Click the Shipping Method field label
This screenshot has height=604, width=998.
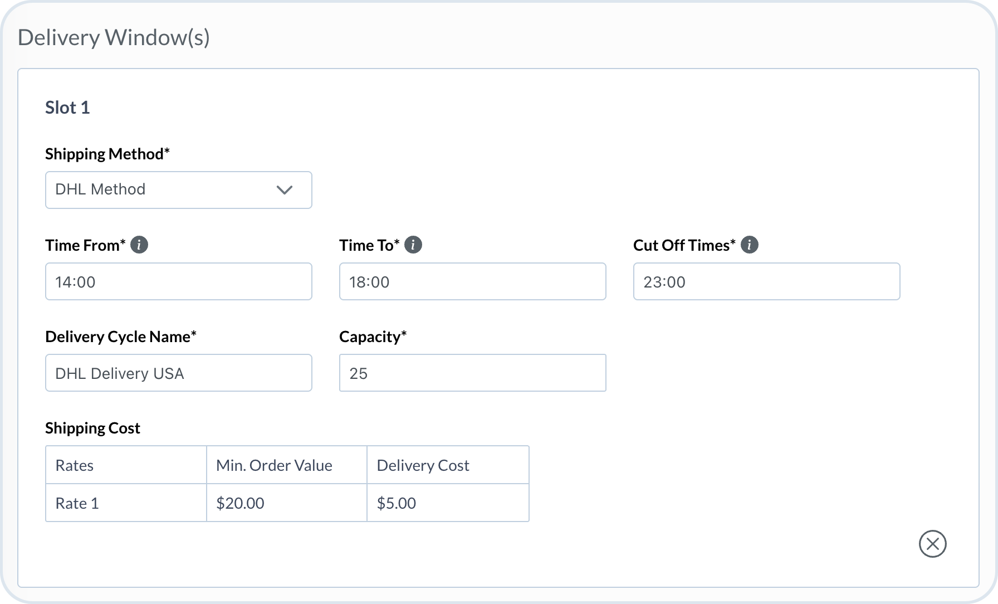[107, 154]
